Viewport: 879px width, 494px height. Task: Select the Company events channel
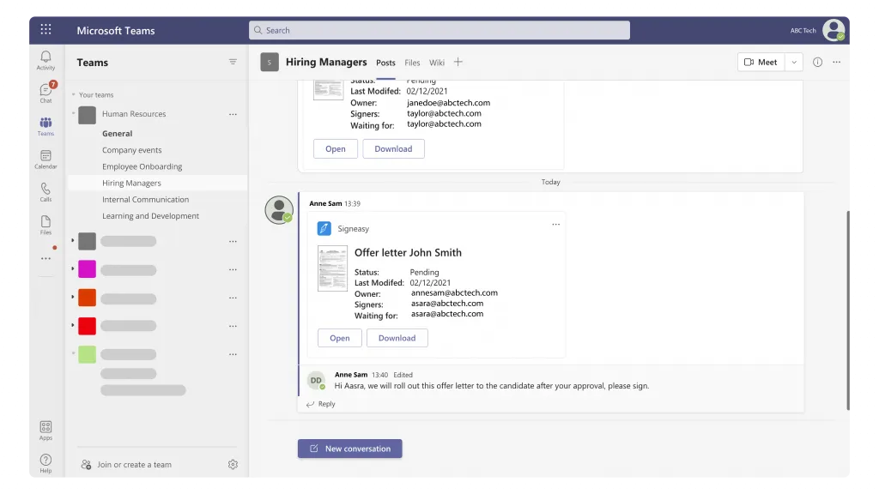131,150
